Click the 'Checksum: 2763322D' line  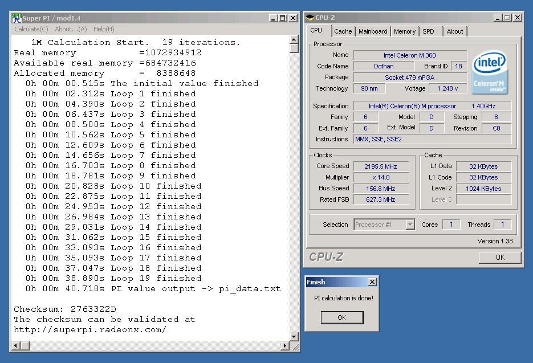65,309
